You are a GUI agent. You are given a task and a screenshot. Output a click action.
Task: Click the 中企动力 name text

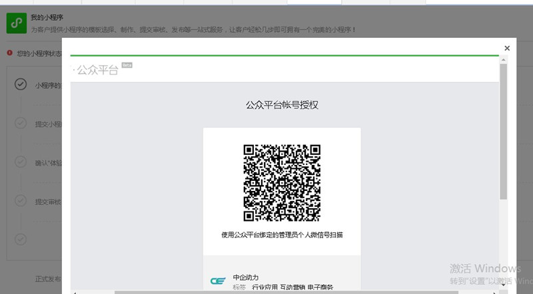[245, 277]
